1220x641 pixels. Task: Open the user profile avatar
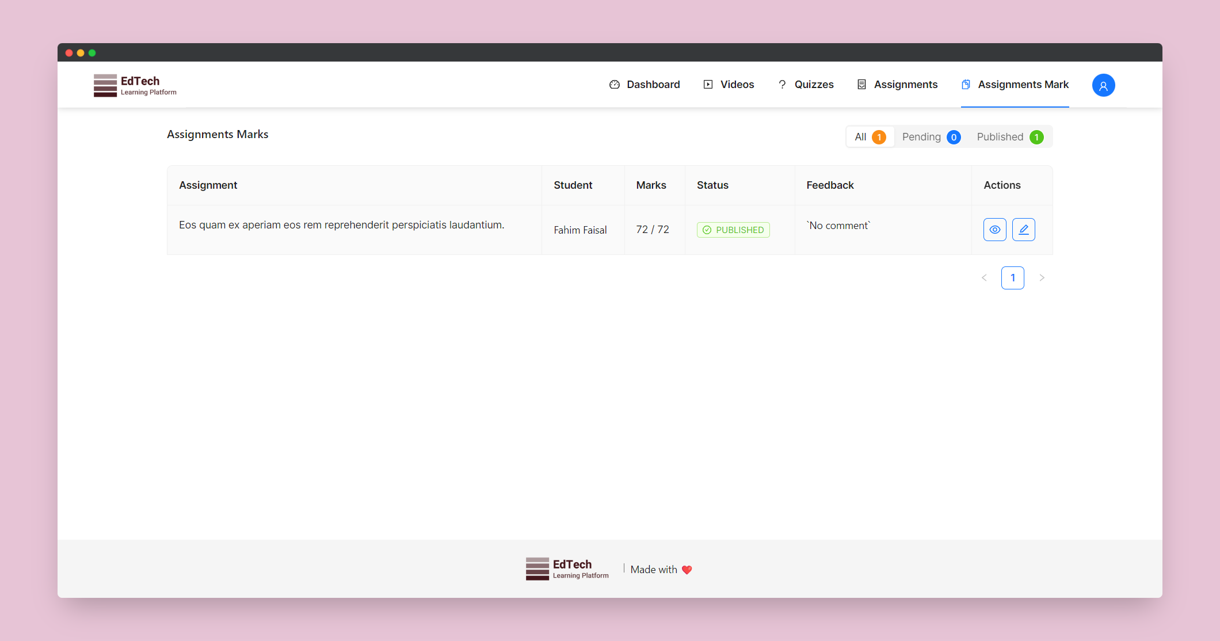(x=1103, y=85)
